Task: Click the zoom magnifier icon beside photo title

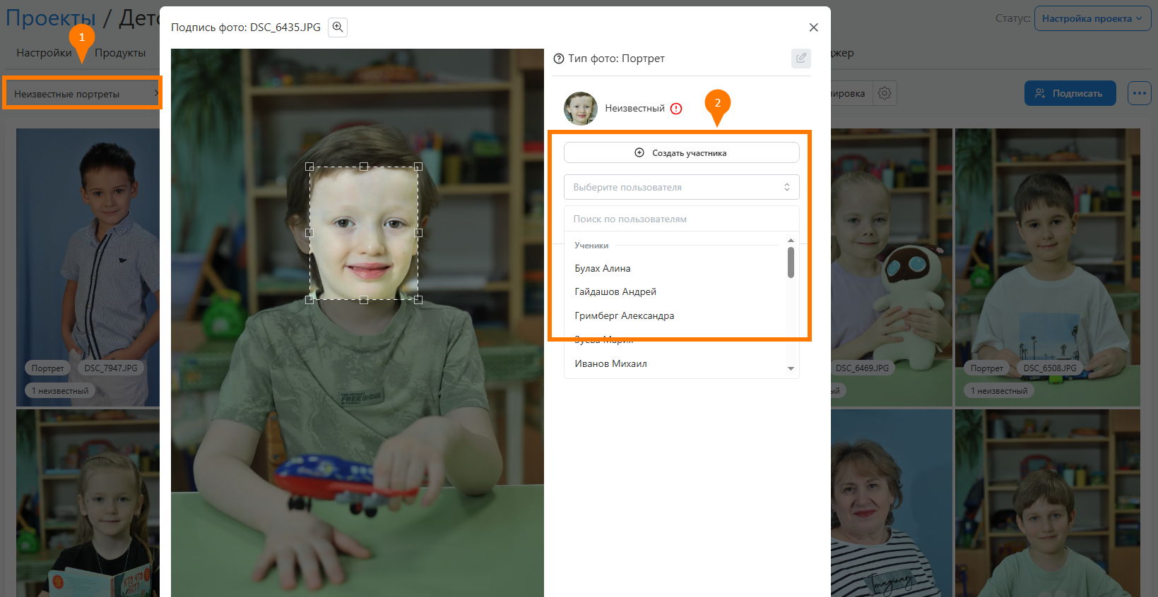Action: [338, 28]
